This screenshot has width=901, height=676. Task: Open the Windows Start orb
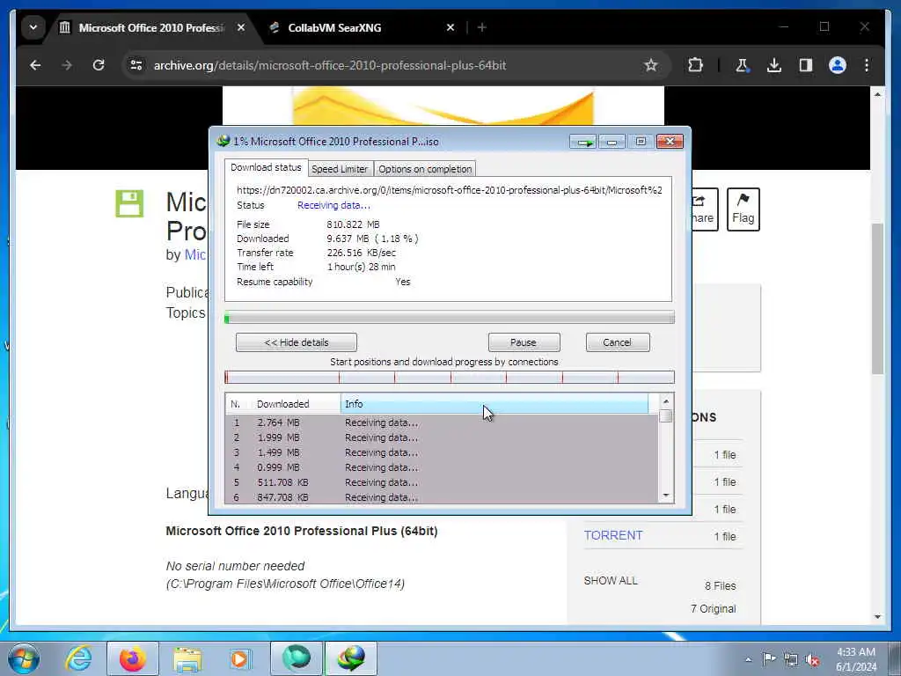coord(24,658)
